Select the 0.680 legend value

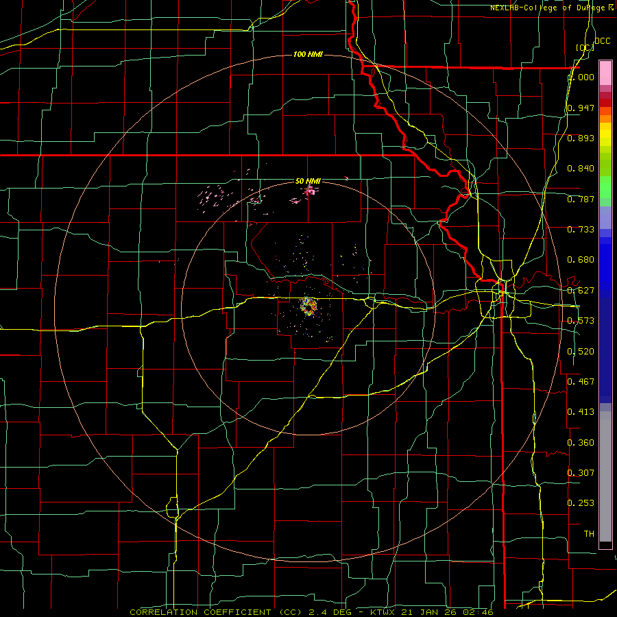pyautogui.click(x=581, y=260)
